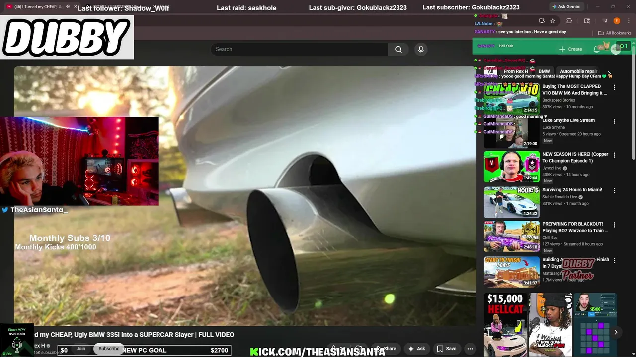Image resolution: width=636 pixels, height=357 pixels.
Task: Click the YouTube search magnifier button
Action: 398,49
